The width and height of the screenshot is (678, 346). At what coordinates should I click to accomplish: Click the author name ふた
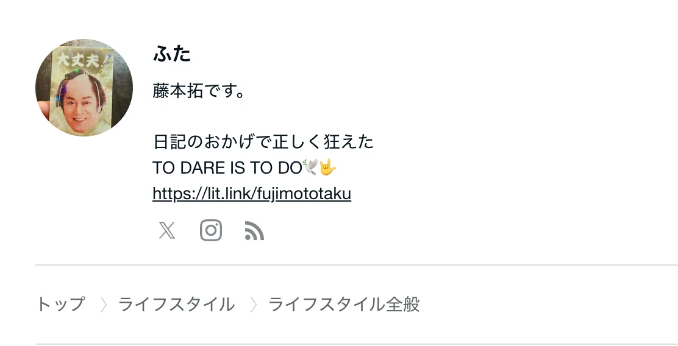pyautogui.click(x=172, y=54)
